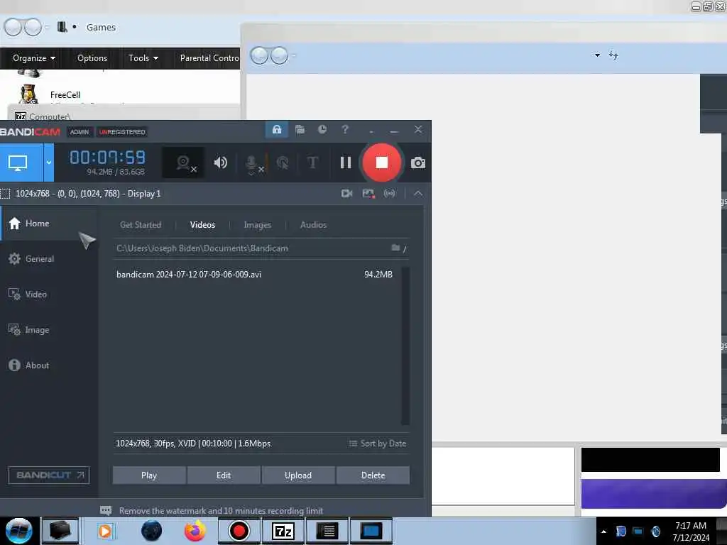The width and height of the screenshot is (727, 545).
Task: Click Games breadcrumb in address bar
Action: [x=101, y=28]
